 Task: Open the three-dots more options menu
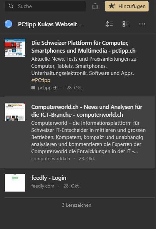click(x=142, y=24)
